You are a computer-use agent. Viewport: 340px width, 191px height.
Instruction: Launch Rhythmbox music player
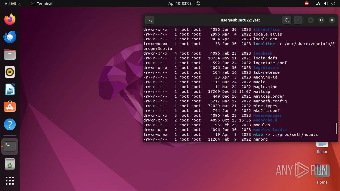coord(10,72)
